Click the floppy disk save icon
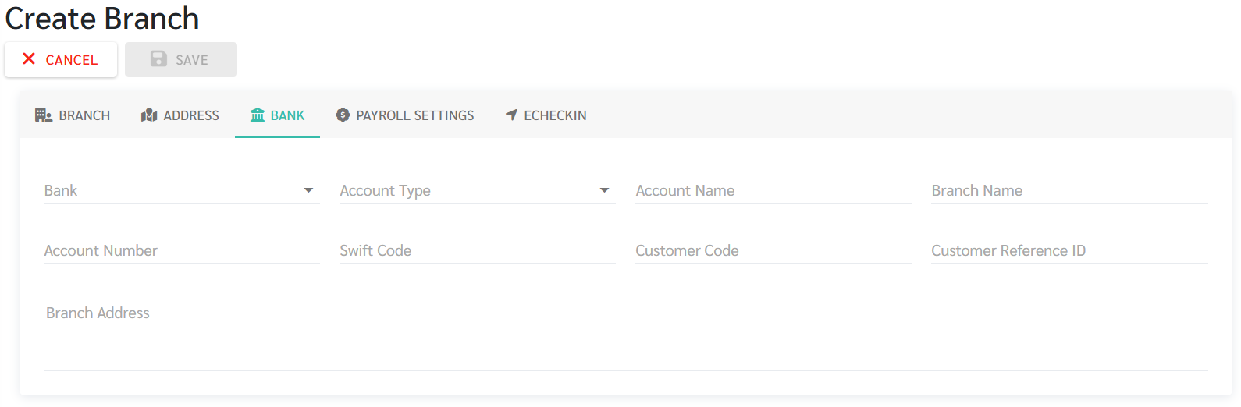Viewport: 1241px width, 407px height. point(158,59)
